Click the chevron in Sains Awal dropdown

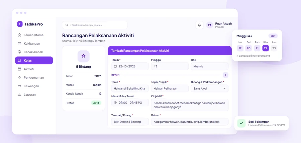[x=224, y=88]
